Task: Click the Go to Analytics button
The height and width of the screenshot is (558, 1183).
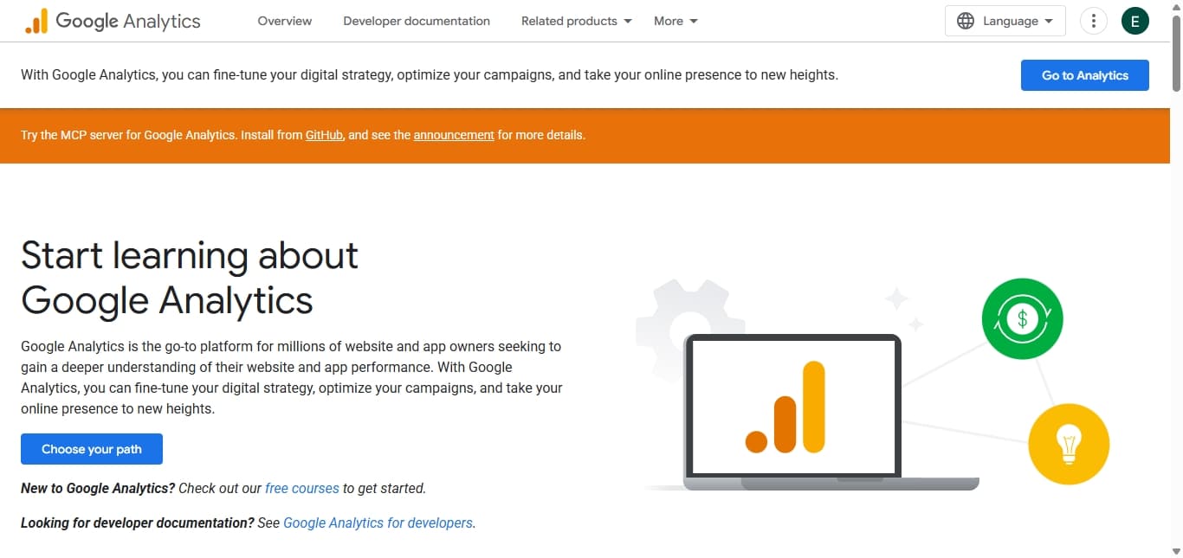Action: point(1085,75)
